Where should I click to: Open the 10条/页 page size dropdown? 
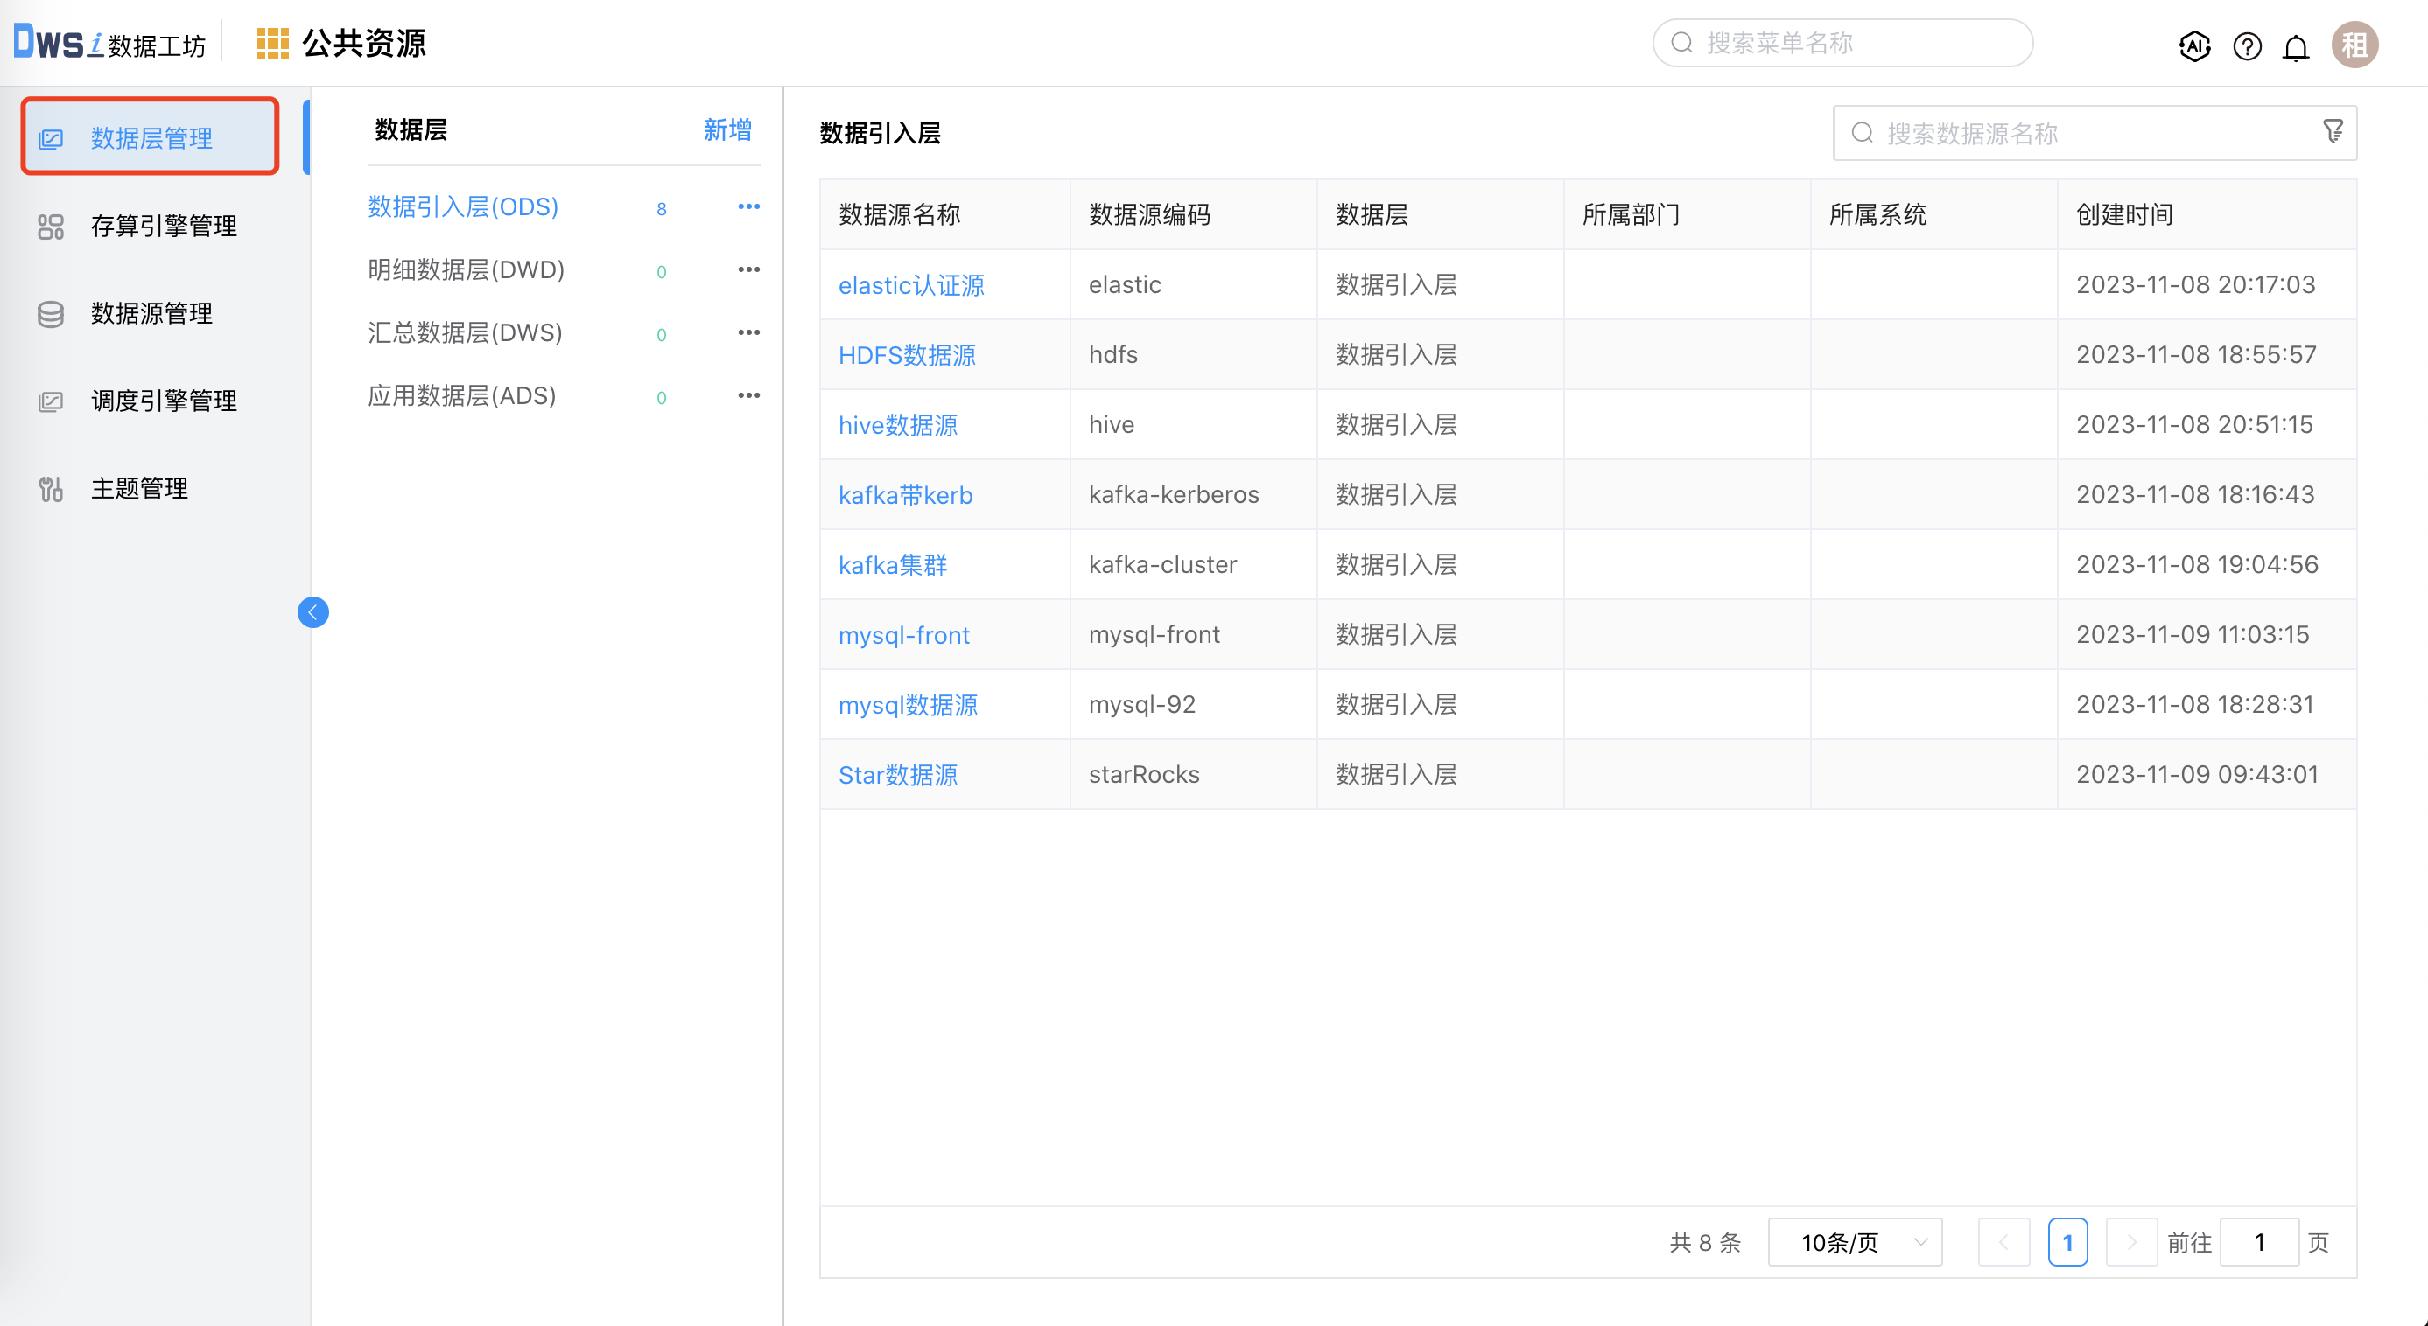click(1854, 1242)
